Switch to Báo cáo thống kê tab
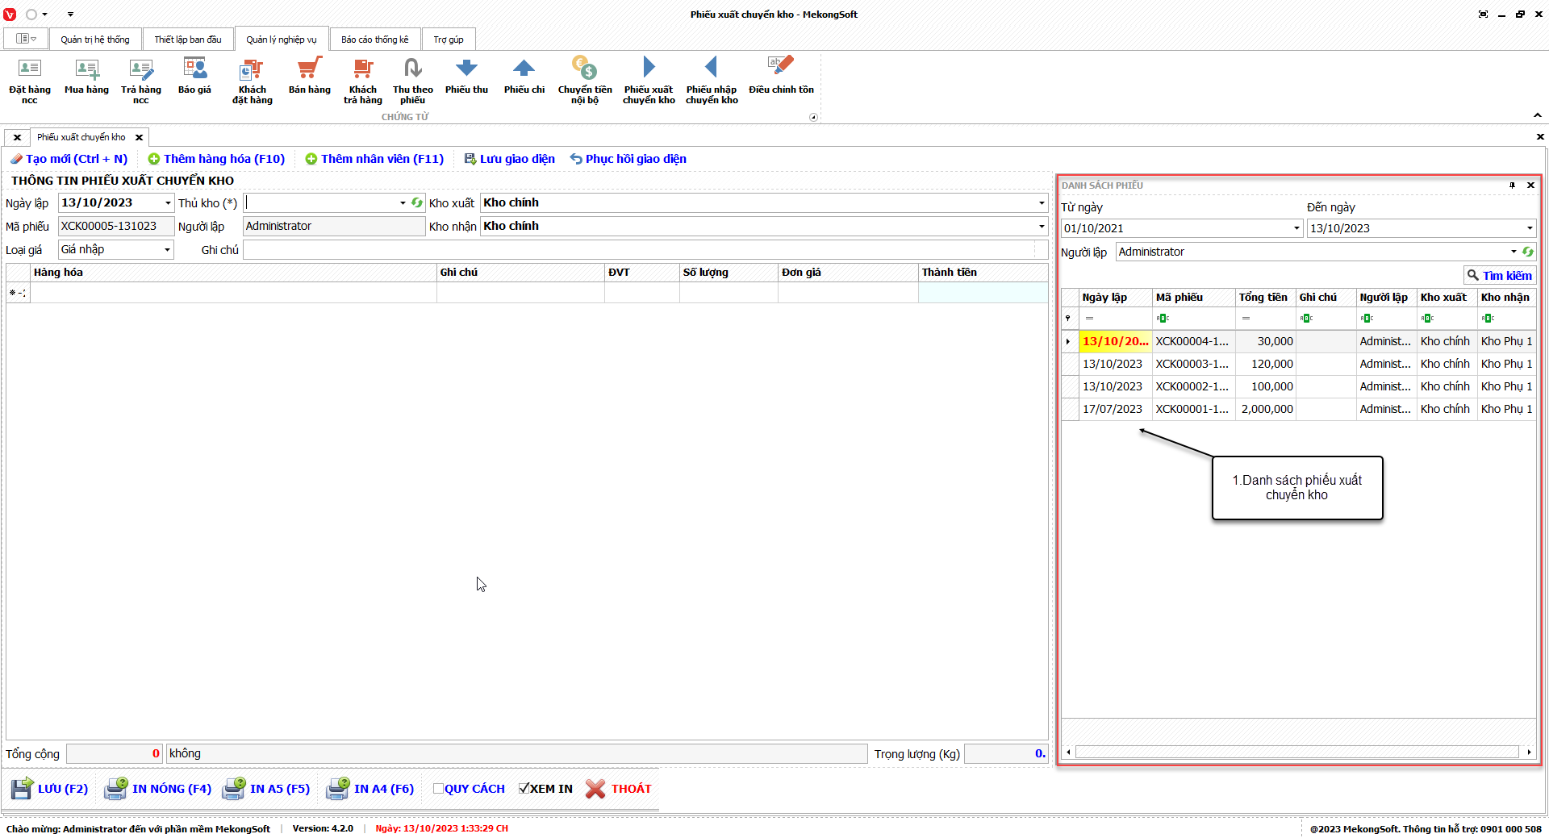Image resolution: width=1549 pixels, height=838 pixels. pyautogui.click(x=374, y=40)
